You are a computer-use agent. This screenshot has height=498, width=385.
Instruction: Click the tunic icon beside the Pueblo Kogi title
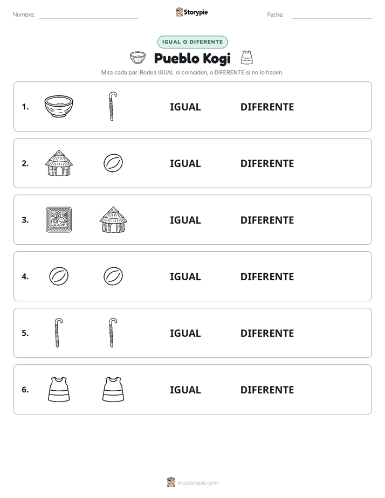tap(247, 58)
